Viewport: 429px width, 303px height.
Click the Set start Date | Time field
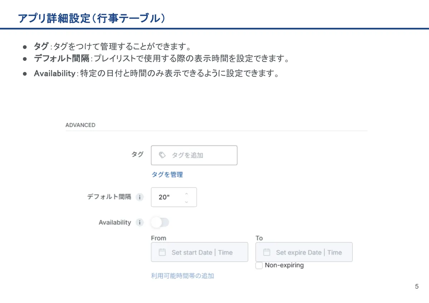pyautogui.click(x=199, y=252)
